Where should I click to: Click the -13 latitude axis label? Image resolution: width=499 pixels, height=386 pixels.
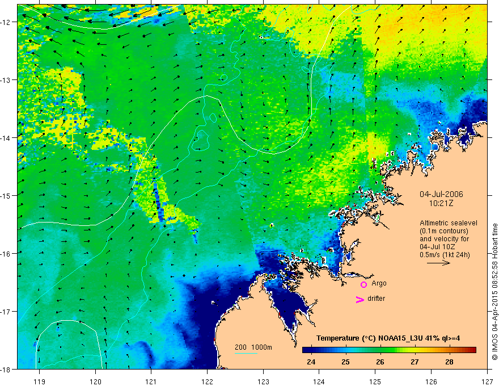(x=6, y=80)
